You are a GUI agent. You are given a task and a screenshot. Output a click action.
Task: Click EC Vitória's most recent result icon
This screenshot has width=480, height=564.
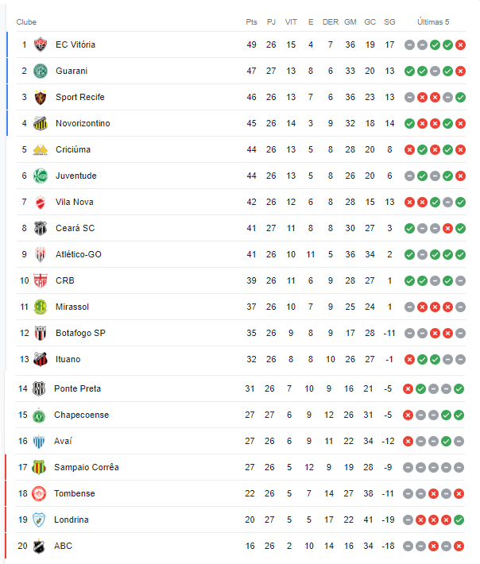pyautogui.click(x=460, y=44)
